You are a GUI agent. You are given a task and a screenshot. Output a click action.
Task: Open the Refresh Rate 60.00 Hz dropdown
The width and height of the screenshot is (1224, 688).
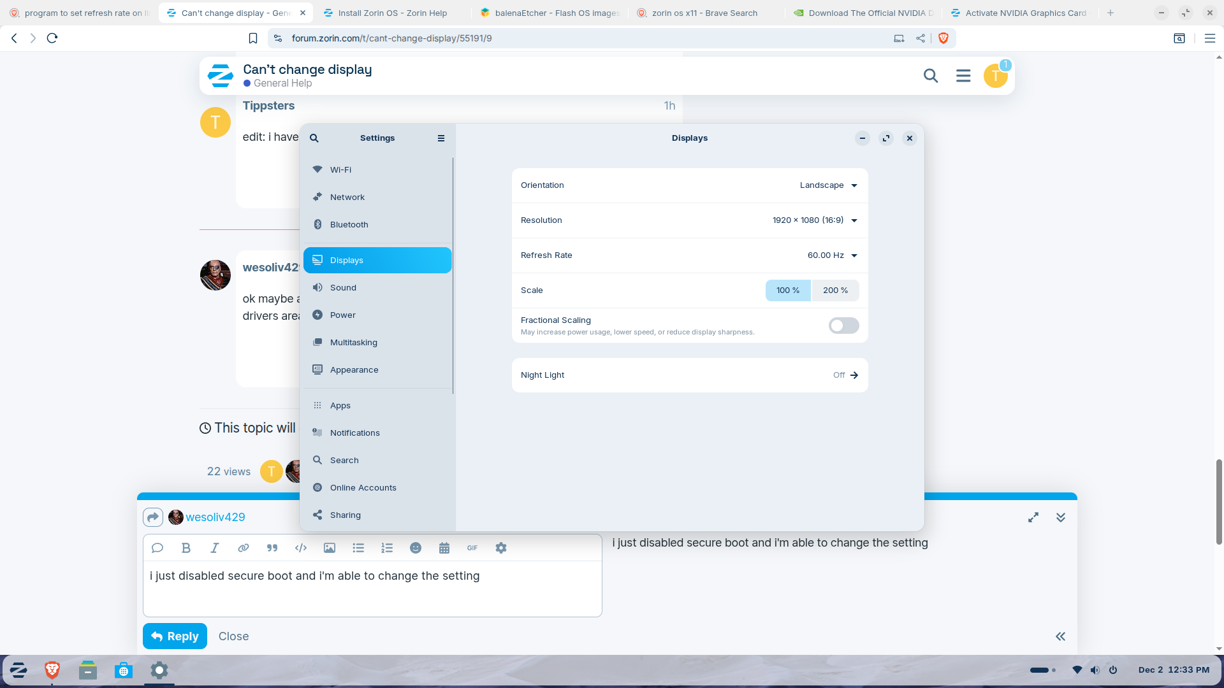pyautogui.click(x=832, y=255)
